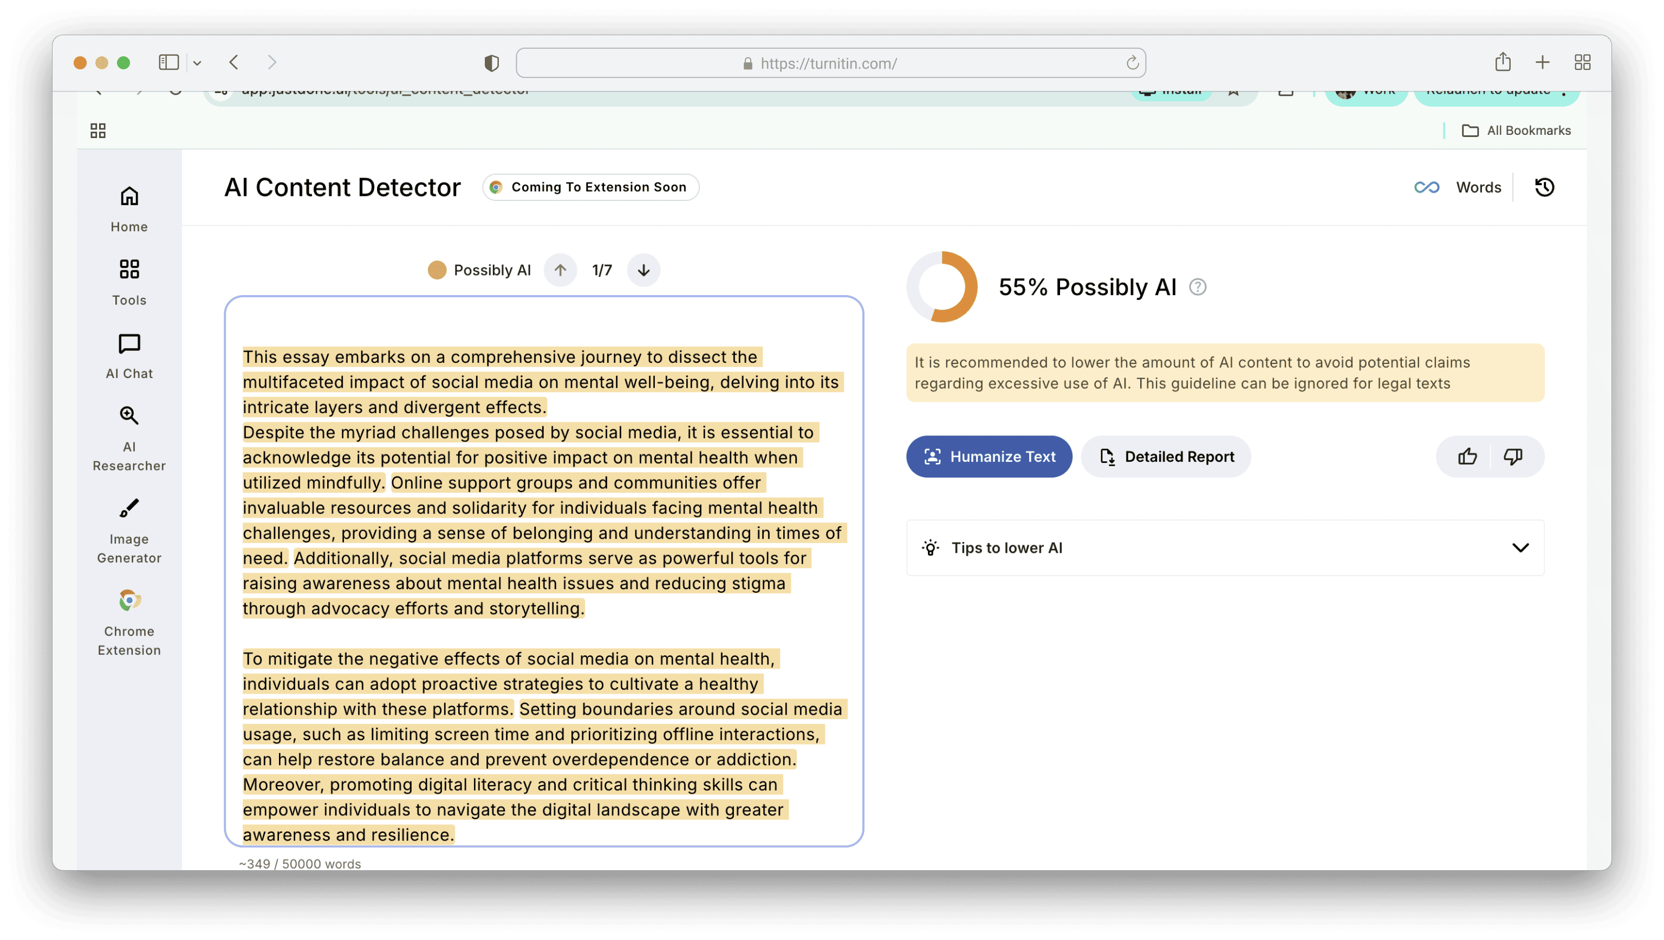Click the Safari share icon

1503,62
